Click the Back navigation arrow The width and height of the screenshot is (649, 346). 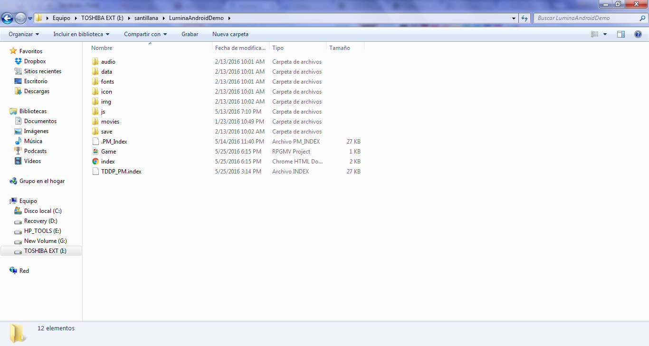pos(8,19)
